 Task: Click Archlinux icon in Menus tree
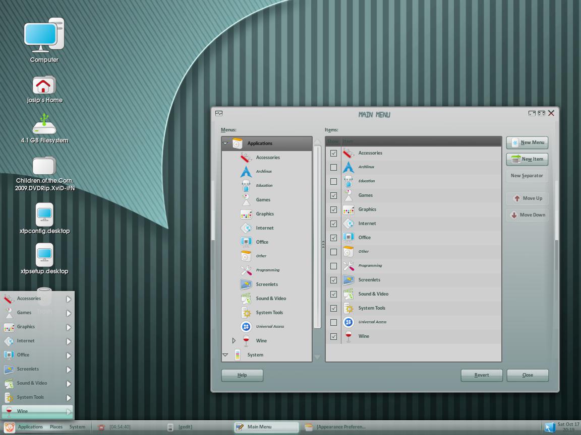tap(246, 172)
